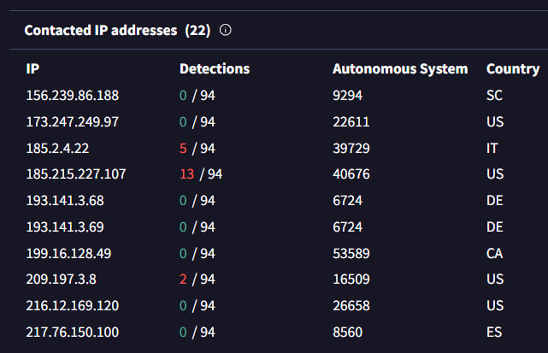
Task: Click country US for 173.247.249.97
Action: click(495, 122)
